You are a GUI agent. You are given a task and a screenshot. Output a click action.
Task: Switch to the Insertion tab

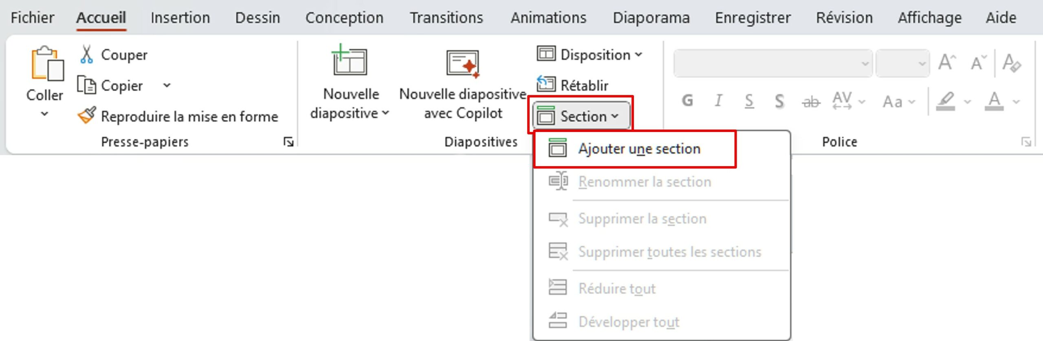click(x=180, y=18)
